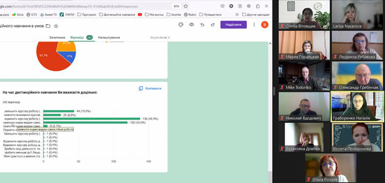Click Копіювати to copy the chart
This screenshot has height=183, width=385.
[x=150, y=88]
